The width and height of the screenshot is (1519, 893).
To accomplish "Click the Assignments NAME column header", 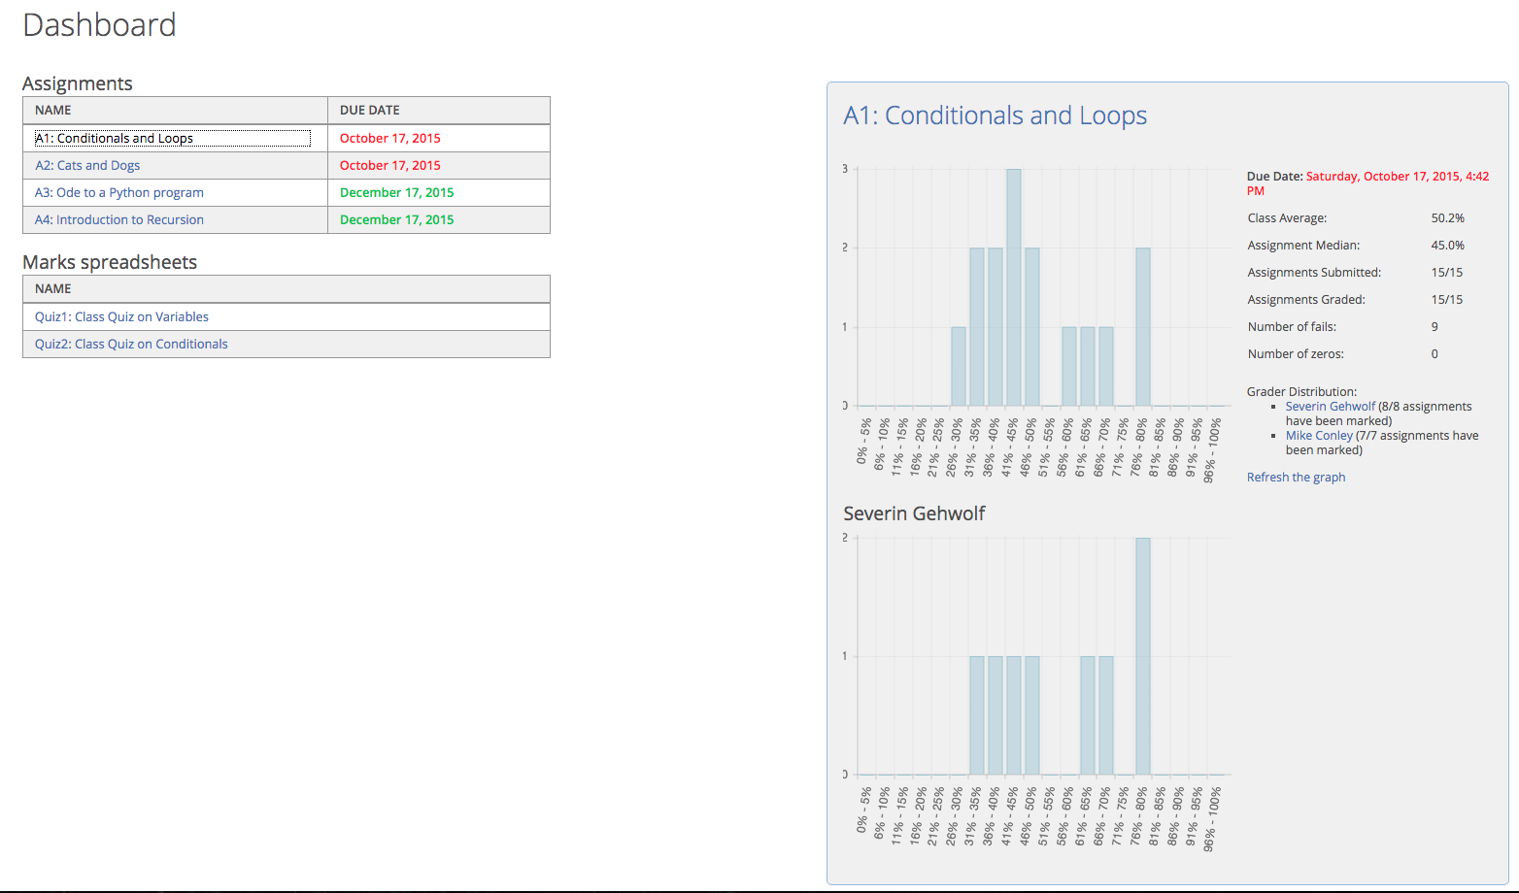I will pos(175,110).
